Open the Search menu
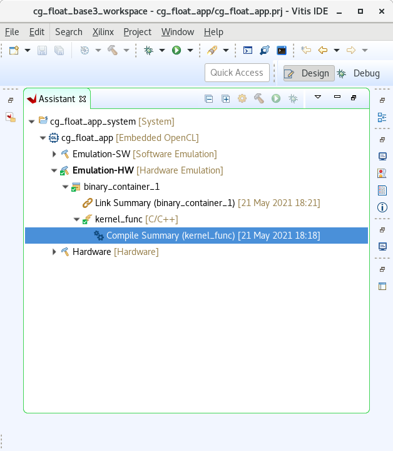 [69, 32]
